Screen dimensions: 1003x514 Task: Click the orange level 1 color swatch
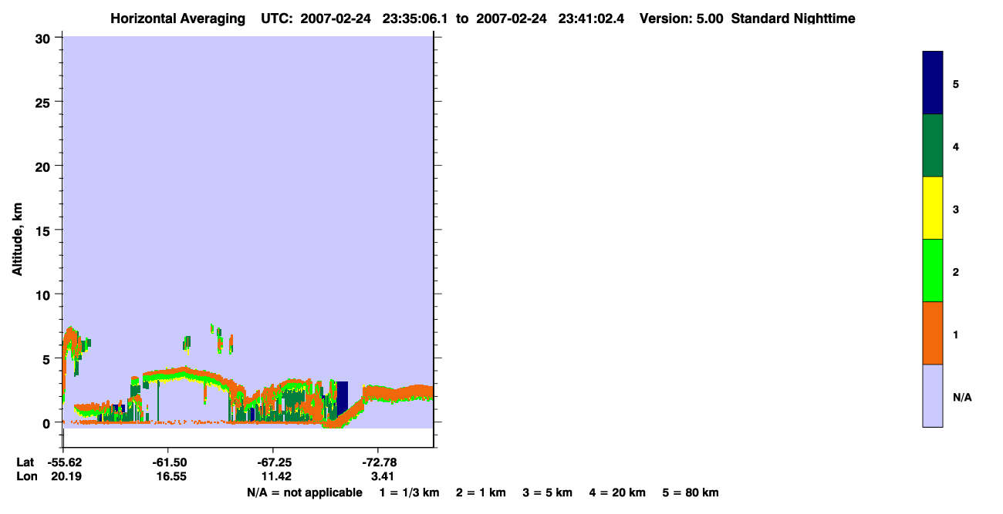coord(932,333)
